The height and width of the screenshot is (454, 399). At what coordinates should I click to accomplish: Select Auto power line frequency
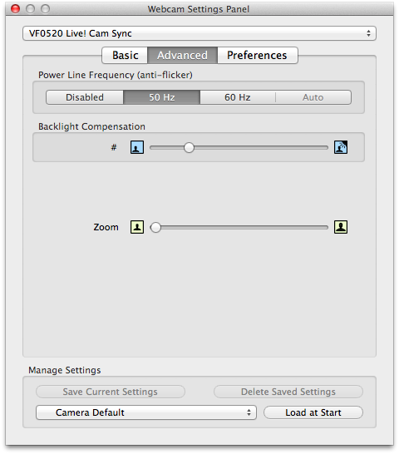[x=313, y=97]
